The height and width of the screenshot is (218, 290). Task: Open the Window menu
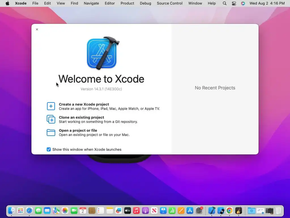click(195, 3)
